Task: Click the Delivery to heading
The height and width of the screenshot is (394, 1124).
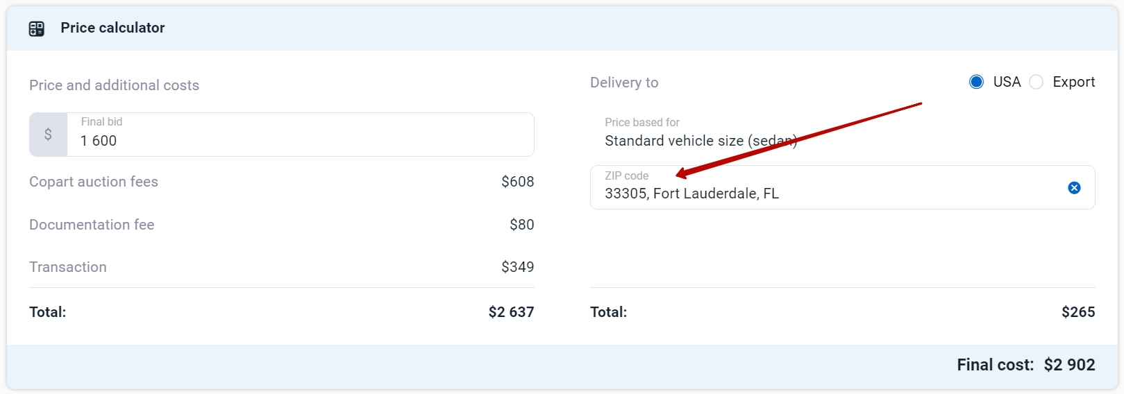Action: click(x=624, y=83)
